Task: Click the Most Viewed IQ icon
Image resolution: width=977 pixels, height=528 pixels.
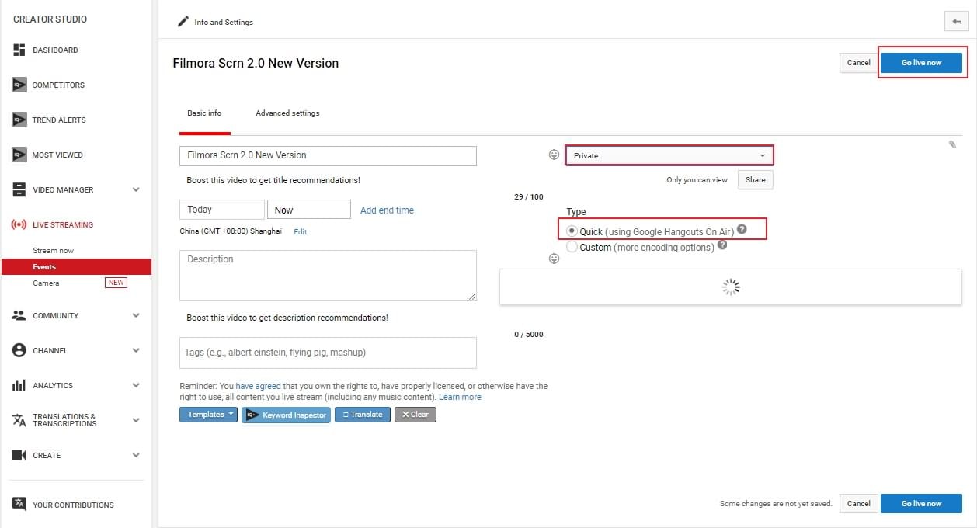Action: [x=19, y=155]
